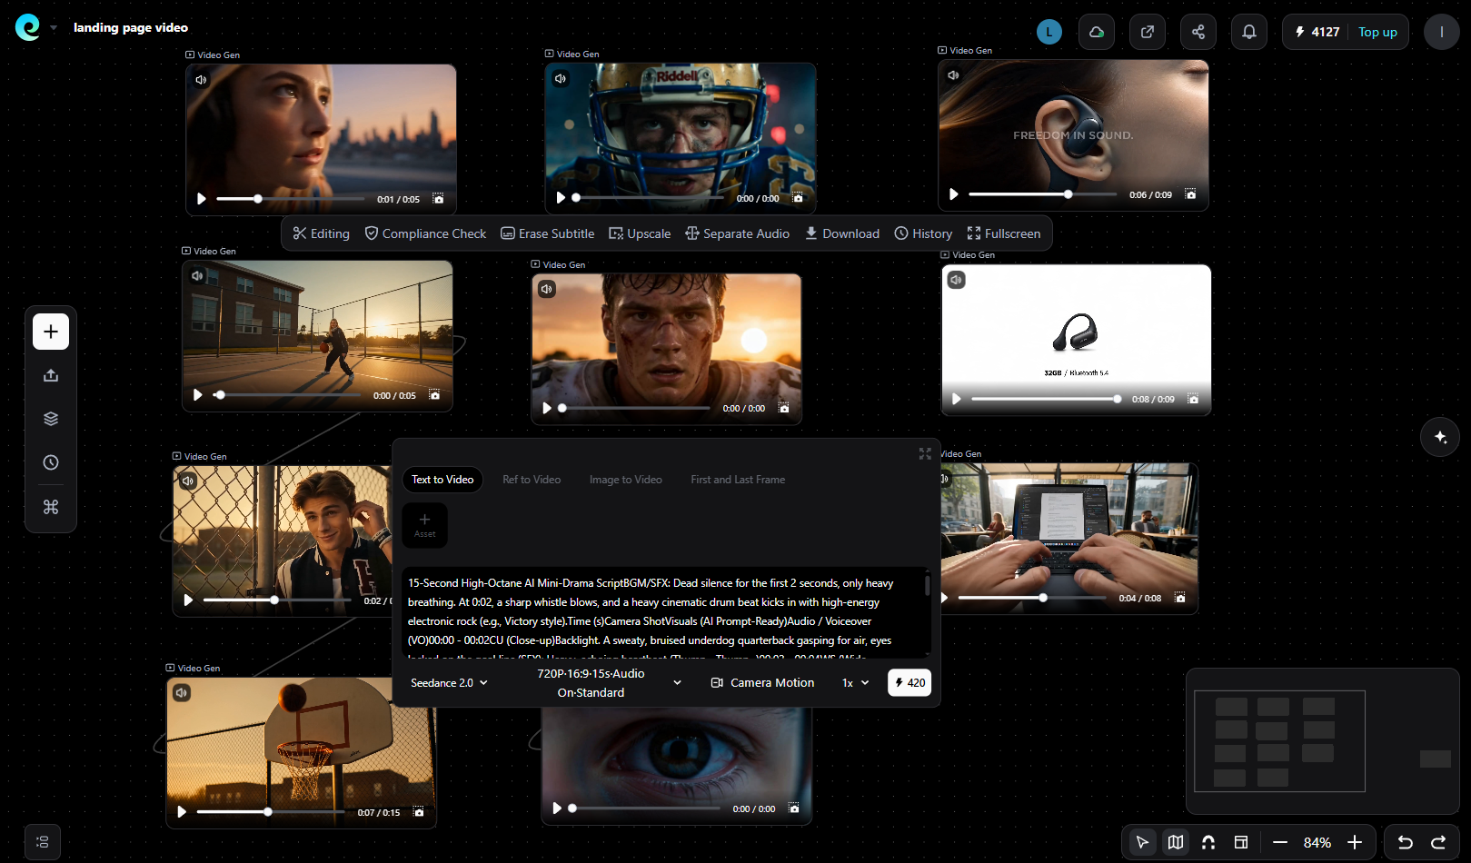Click the 420 credits generate button

coord(909,683)
